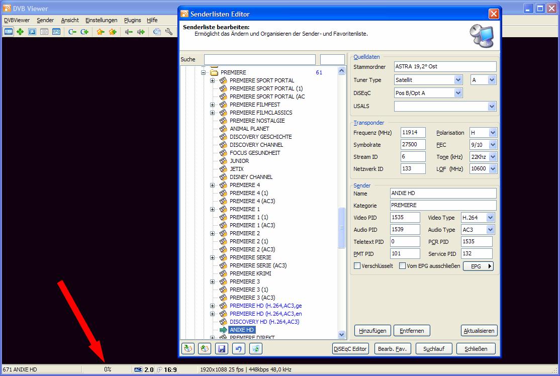Click the next favorite star plus icon
This screenshot has width=560, height=376.
pos(113,32)
